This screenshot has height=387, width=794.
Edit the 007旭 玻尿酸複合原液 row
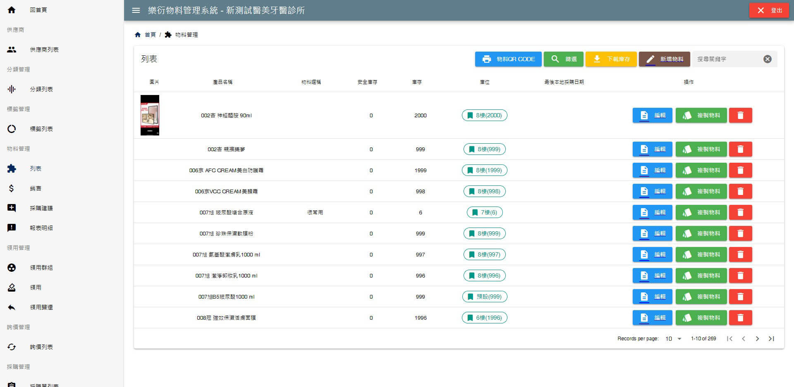(x=652, y=212)
